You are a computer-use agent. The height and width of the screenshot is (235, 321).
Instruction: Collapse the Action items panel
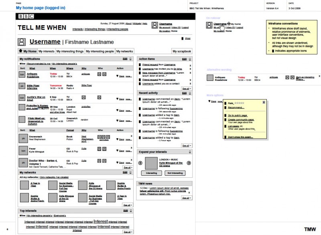[189, 59]
